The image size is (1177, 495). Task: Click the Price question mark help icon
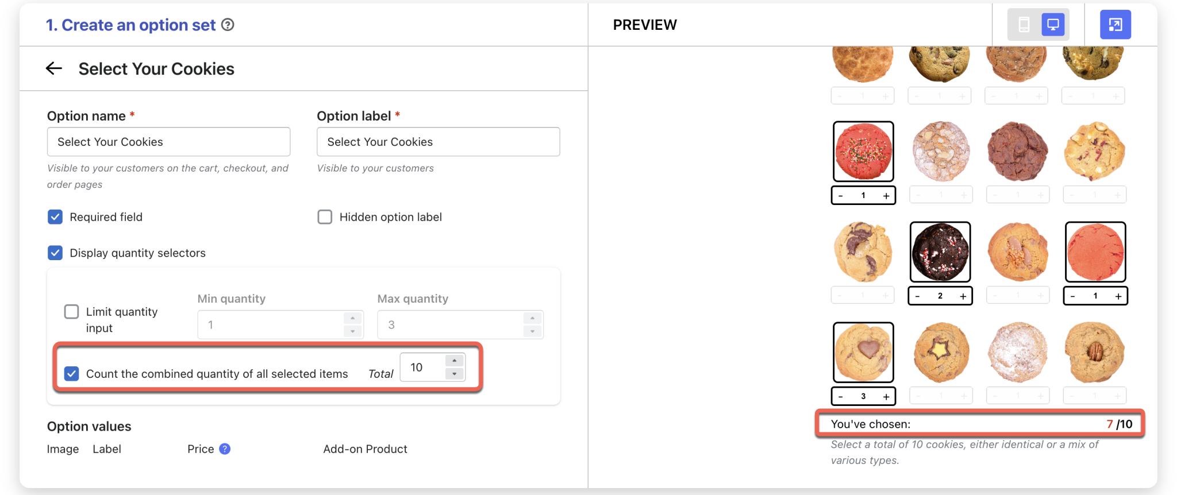point(225,448)
